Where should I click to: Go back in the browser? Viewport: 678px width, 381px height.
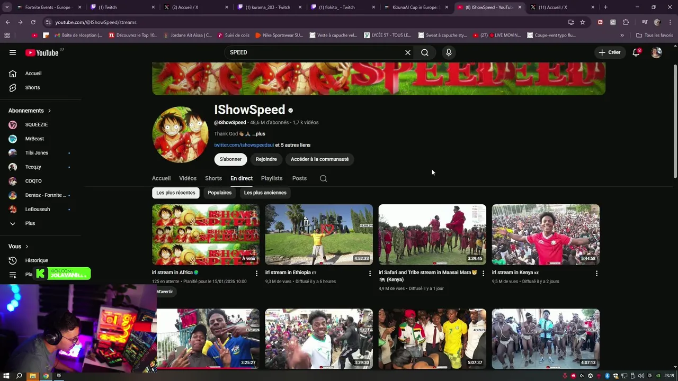tap(7, 22)
